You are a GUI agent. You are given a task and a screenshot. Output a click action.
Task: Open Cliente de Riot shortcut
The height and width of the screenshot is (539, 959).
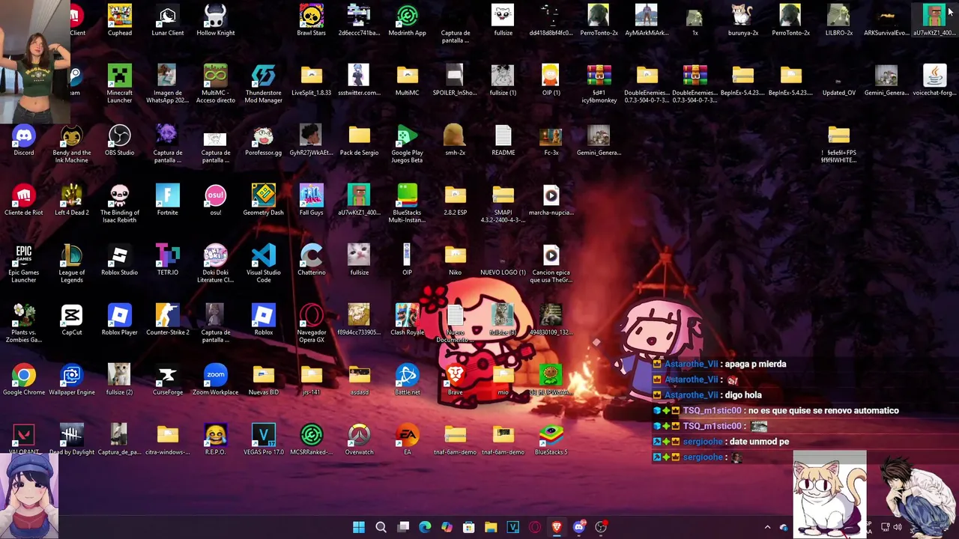24,200
